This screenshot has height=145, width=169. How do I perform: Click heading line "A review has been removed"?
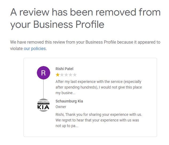(x=85, y=12)
